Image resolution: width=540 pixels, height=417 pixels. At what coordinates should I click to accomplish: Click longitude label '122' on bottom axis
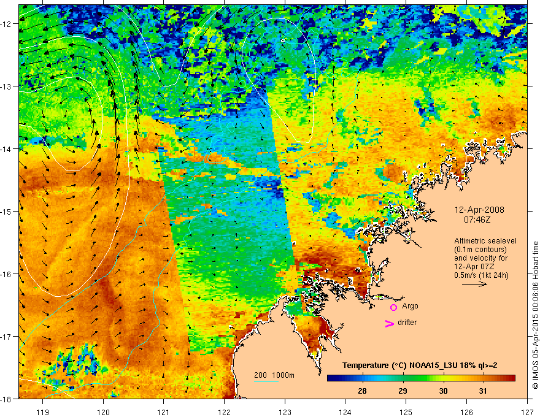(x=224, y=412)
